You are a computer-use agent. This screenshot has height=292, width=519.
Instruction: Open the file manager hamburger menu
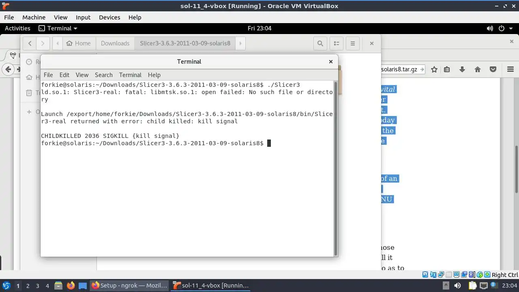[x=352, y=43]
